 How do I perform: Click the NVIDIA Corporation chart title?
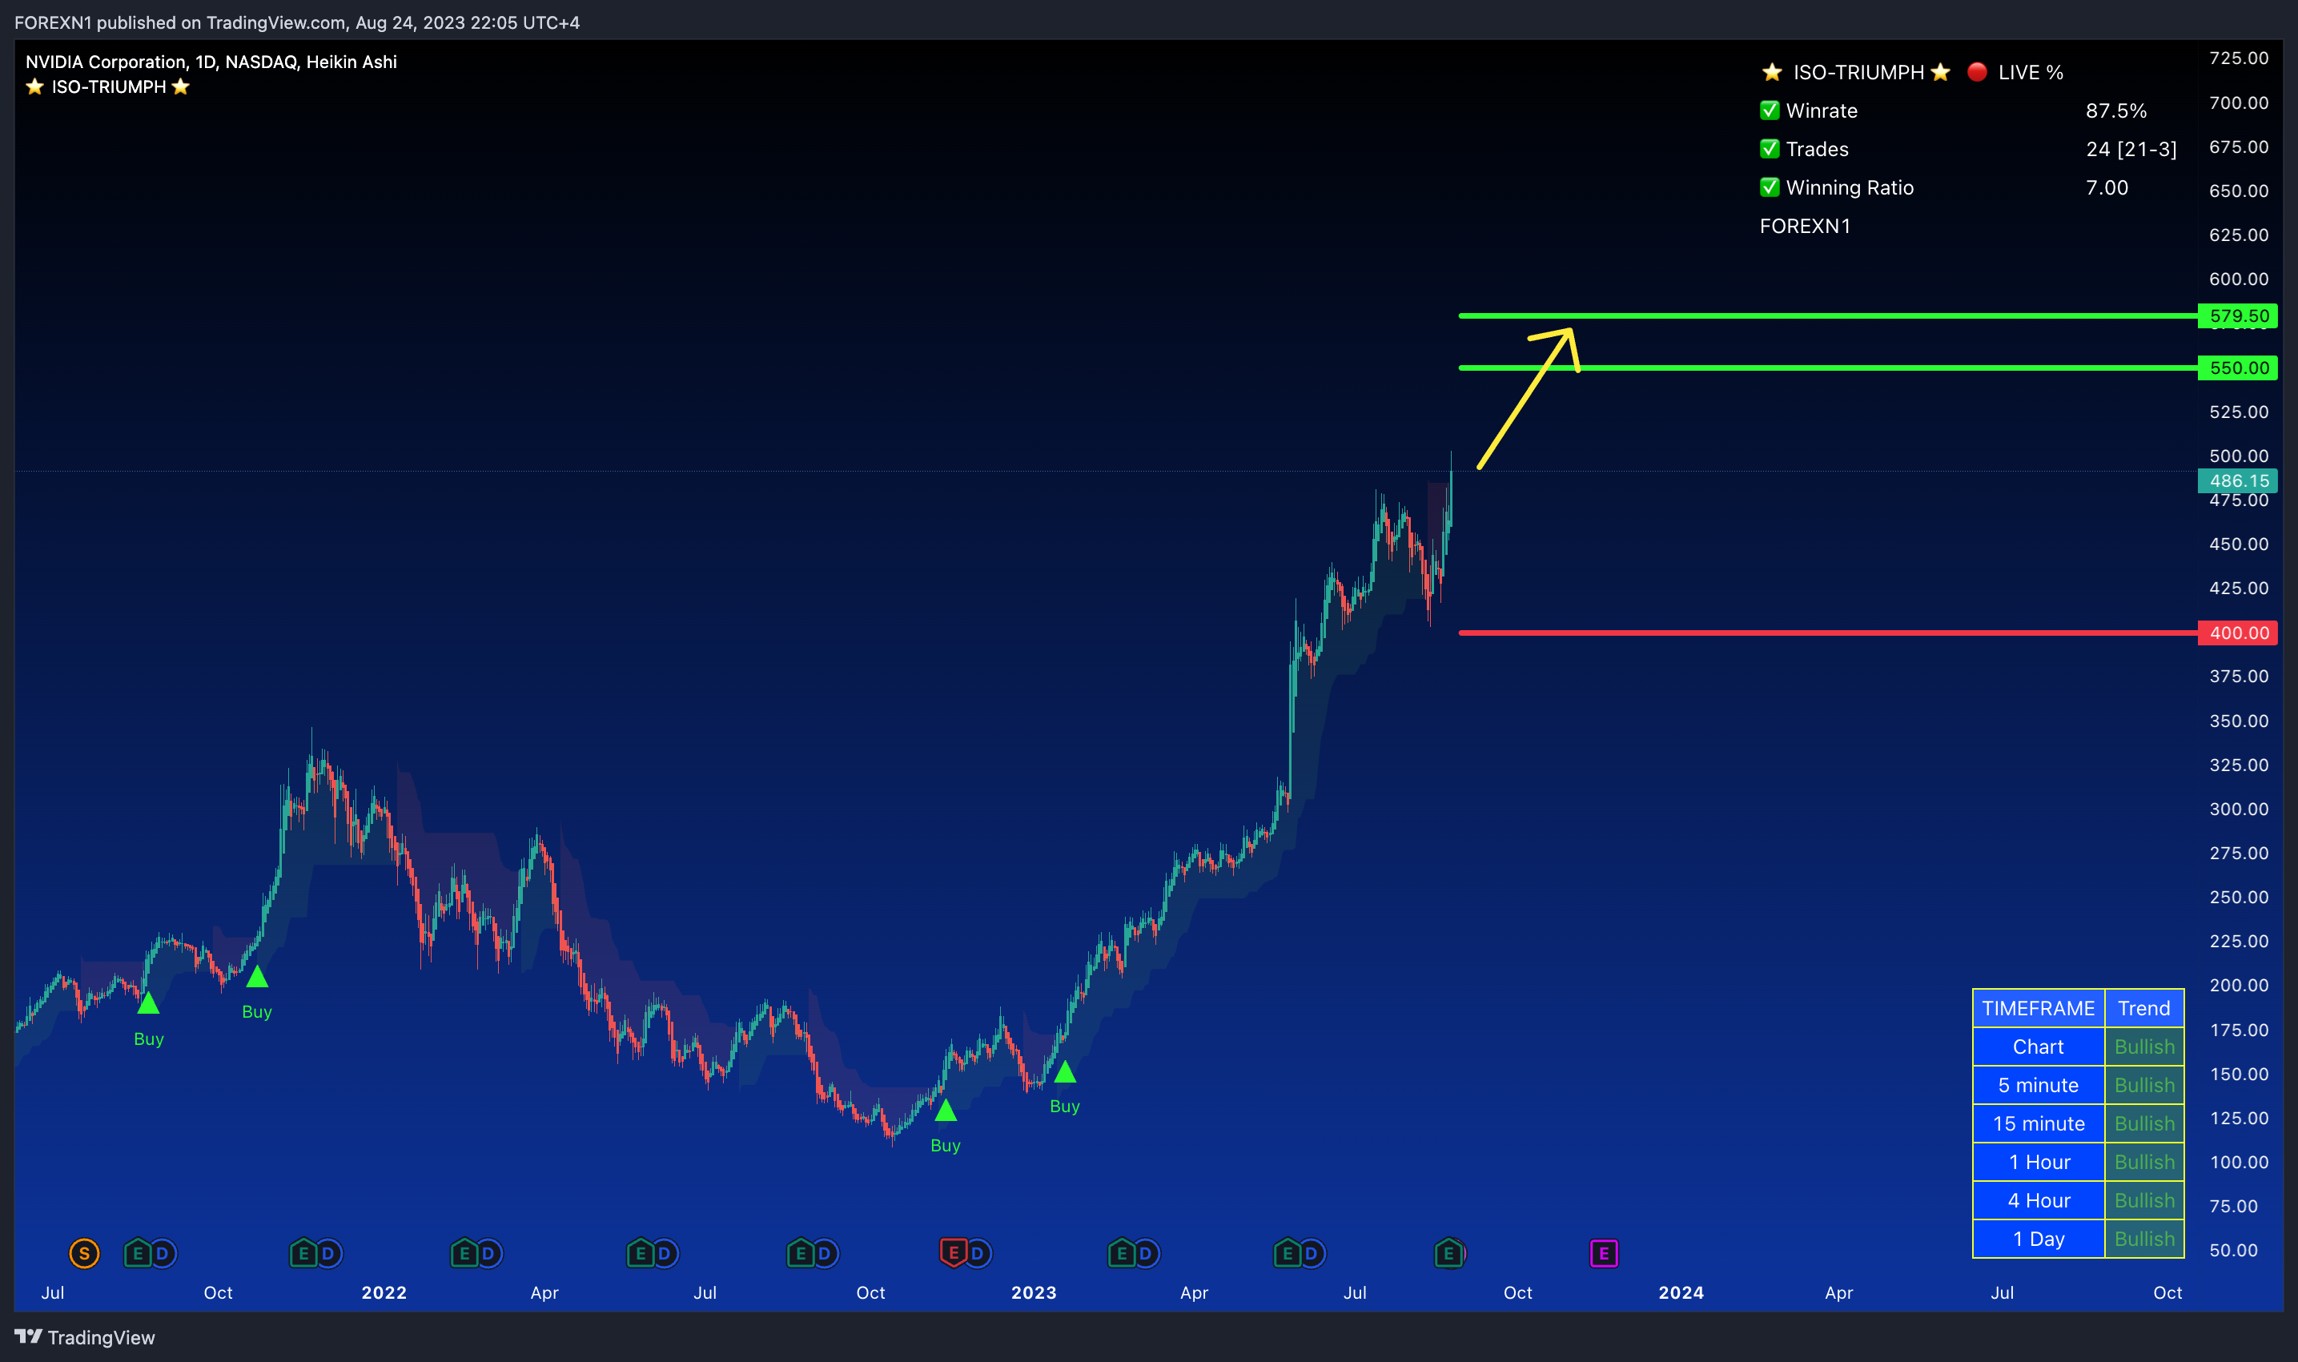pos(211,62)
